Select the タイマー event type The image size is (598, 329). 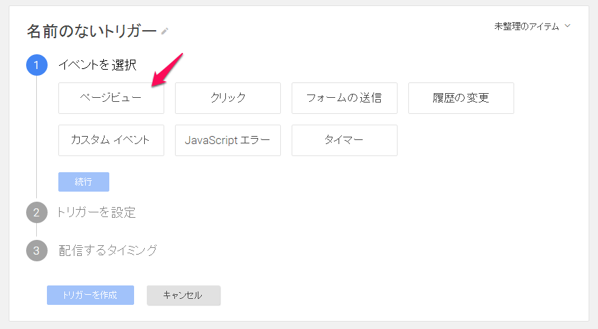click(345, 140)
